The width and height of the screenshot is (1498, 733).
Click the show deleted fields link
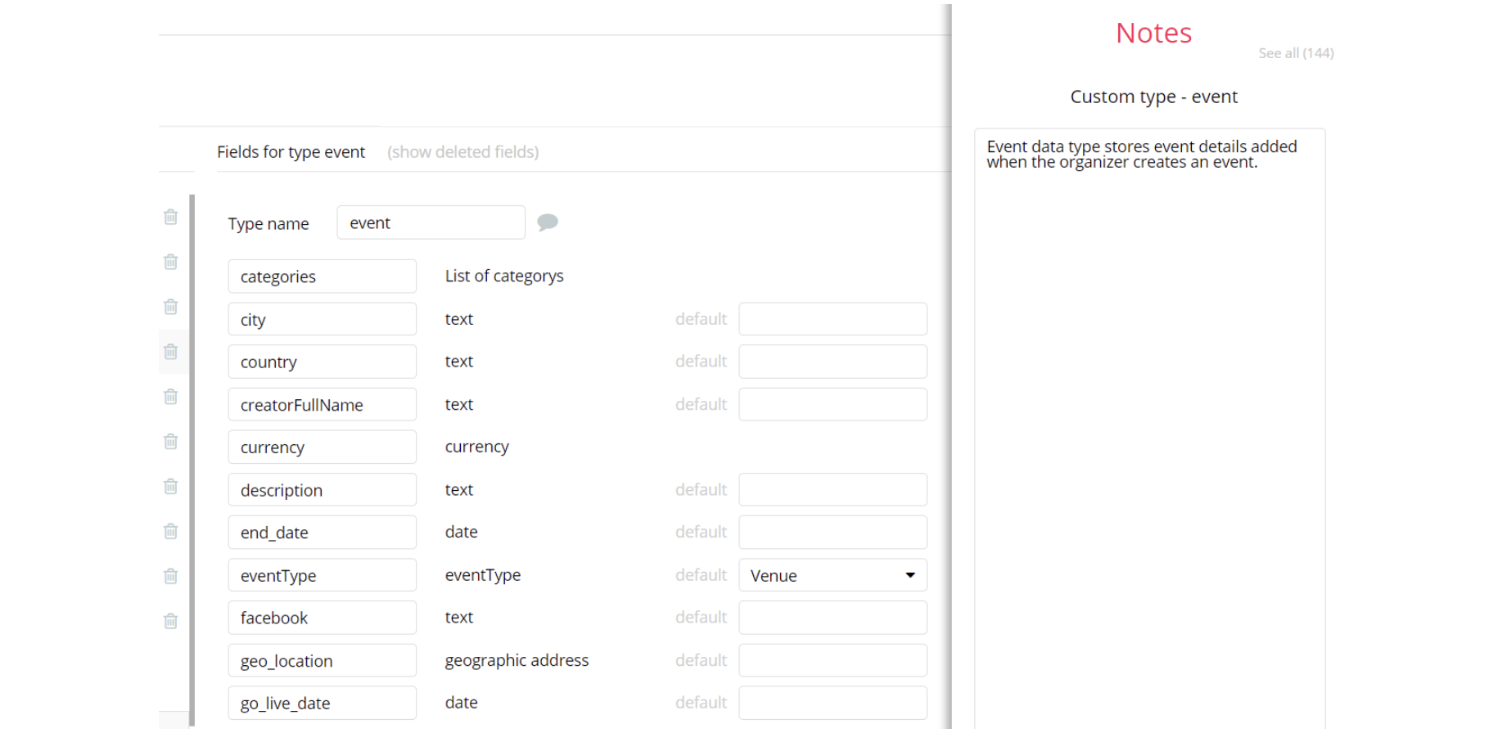(462, 152)
